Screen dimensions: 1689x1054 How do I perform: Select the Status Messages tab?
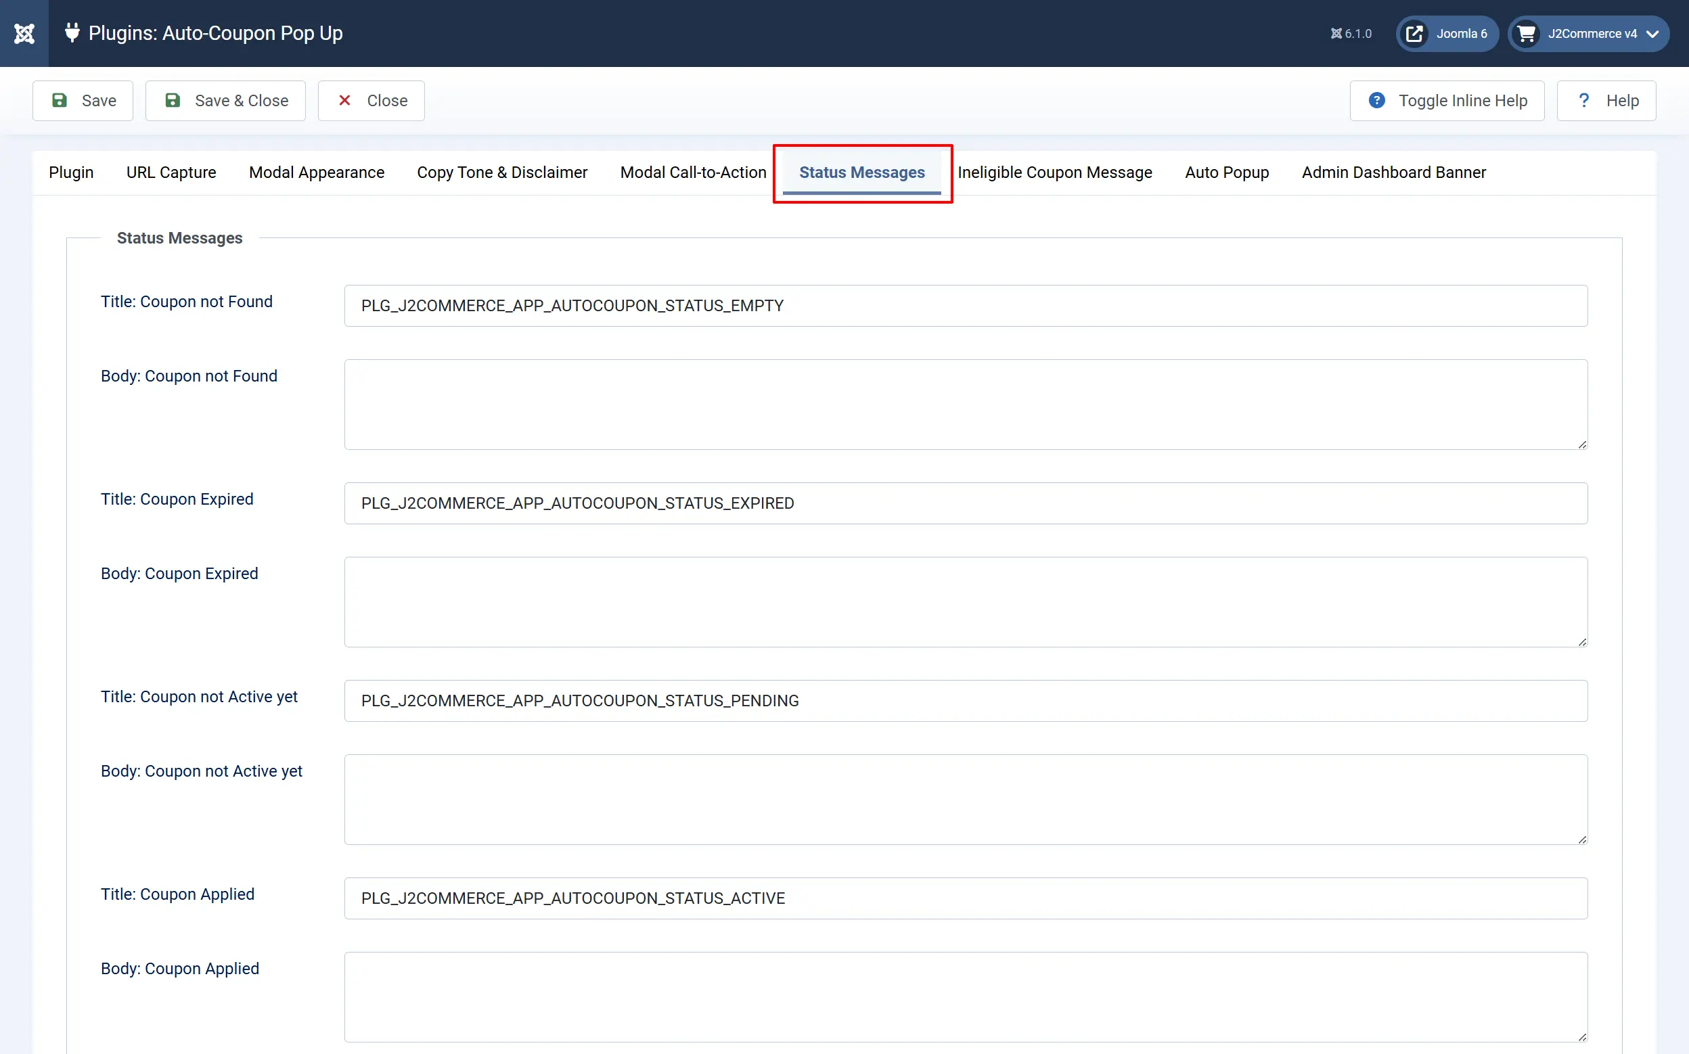862,173
